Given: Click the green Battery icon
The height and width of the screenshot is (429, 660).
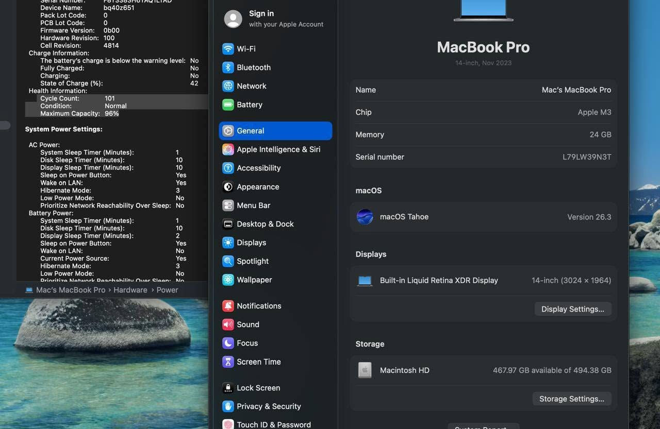Looking at the screenshot, I should pyautogui.click(x=228, y=105).
